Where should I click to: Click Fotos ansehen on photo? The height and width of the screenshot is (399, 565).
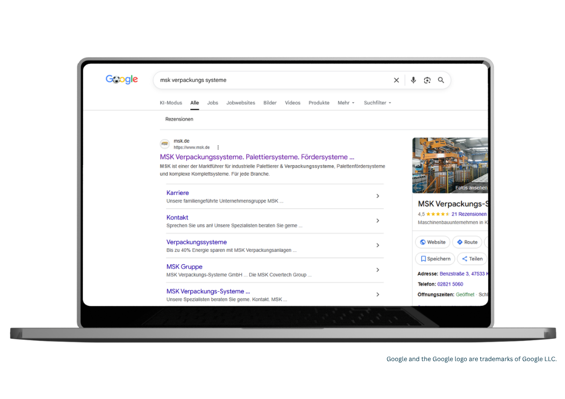point(471,188)
